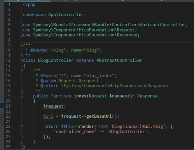Click the extends keyword on line 12
This screenshot has height=150, width=194.
tap(85, 60)
